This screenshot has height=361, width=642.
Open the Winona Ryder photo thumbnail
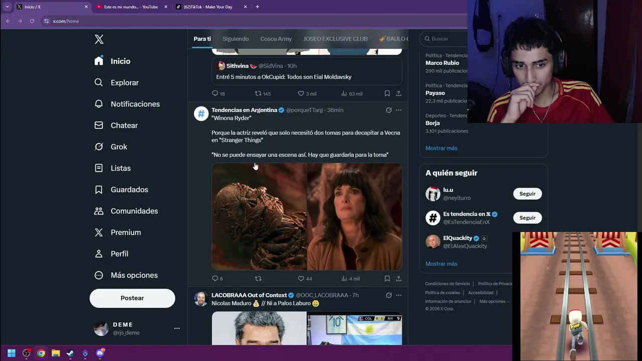(355, 217)
